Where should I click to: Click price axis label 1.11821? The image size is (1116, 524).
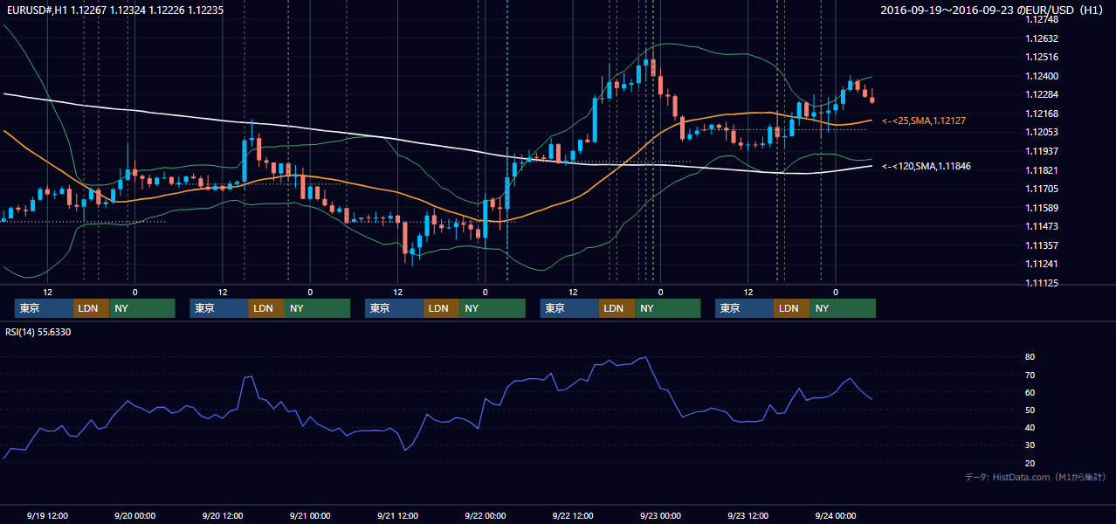(x=1043, y=170)
